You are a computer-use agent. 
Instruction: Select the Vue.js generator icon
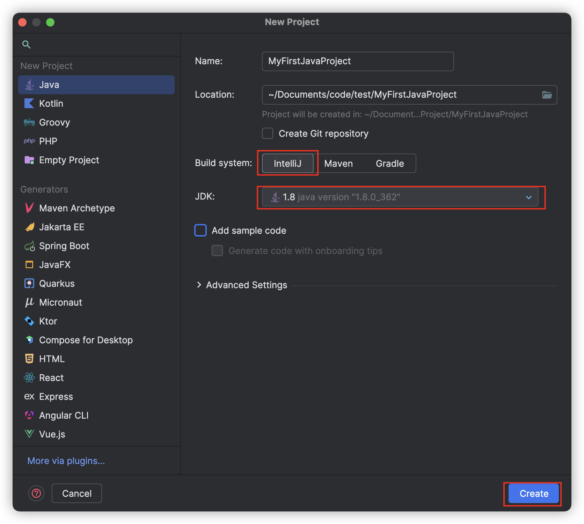click(x=29, y=434)
